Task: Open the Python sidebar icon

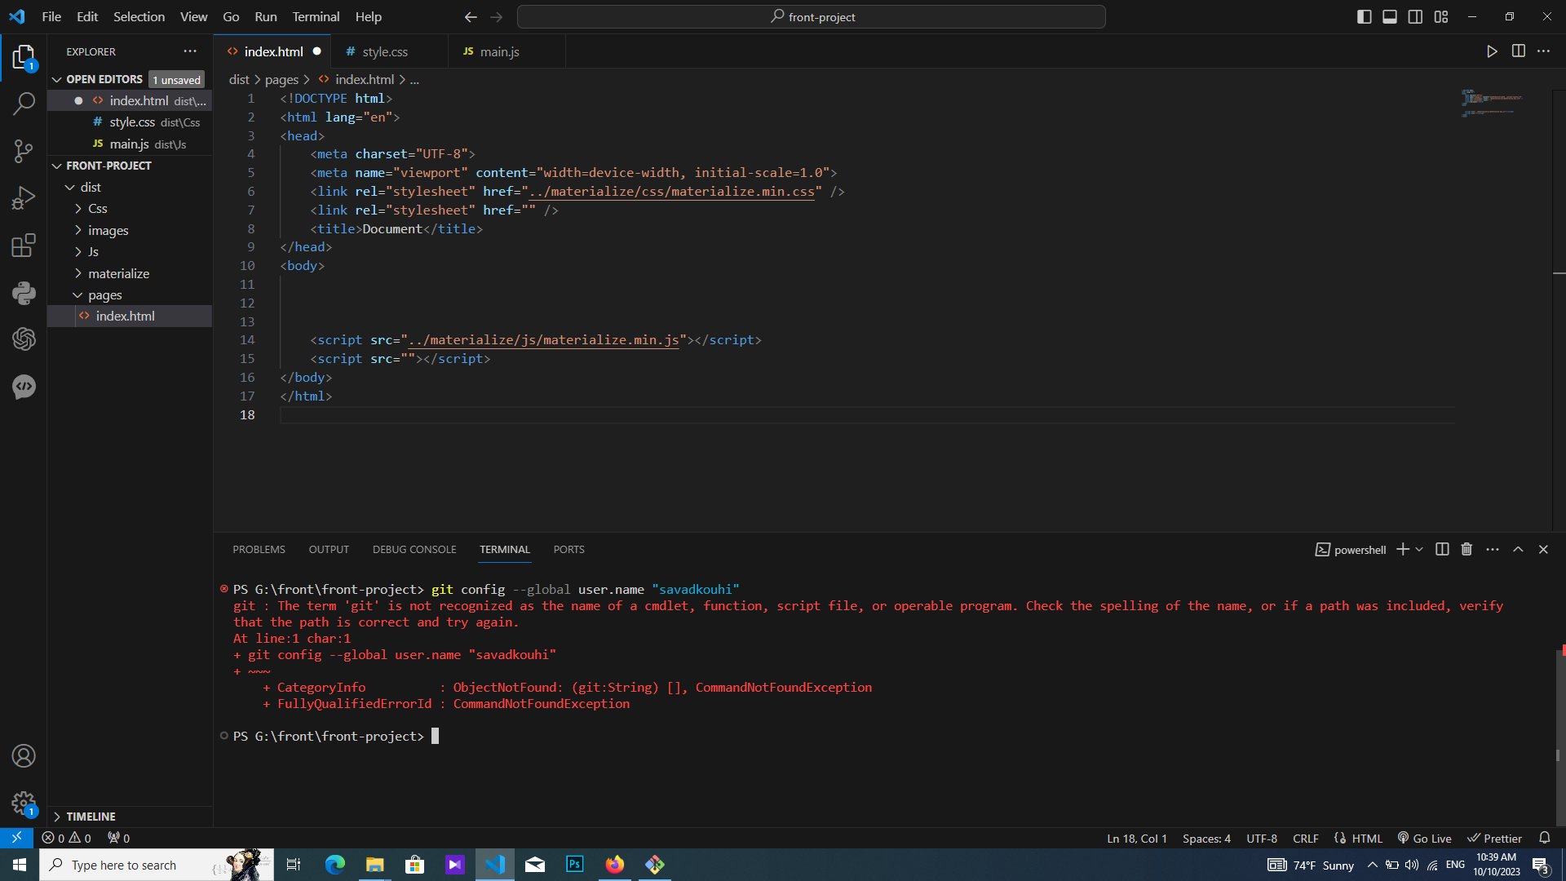Action: coord(24,293)
